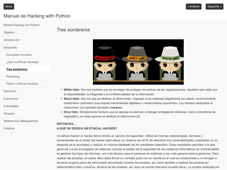
Task: Open Referencias Bibliográficas section
Action: click(25, 121)
